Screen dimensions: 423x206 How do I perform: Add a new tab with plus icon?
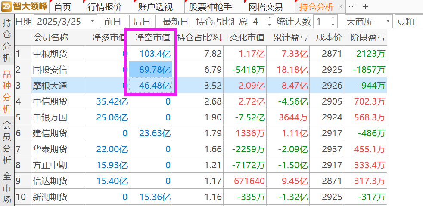[x=366, y=7]
